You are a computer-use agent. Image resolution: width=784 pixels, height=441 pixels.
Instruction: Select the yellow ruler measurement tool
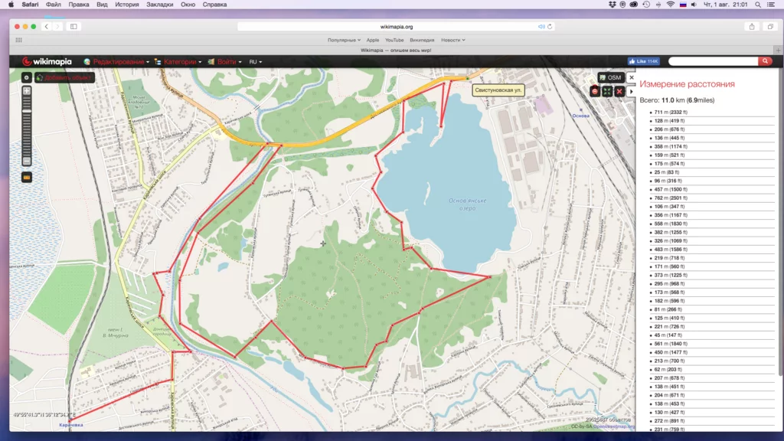coord(27,178)
